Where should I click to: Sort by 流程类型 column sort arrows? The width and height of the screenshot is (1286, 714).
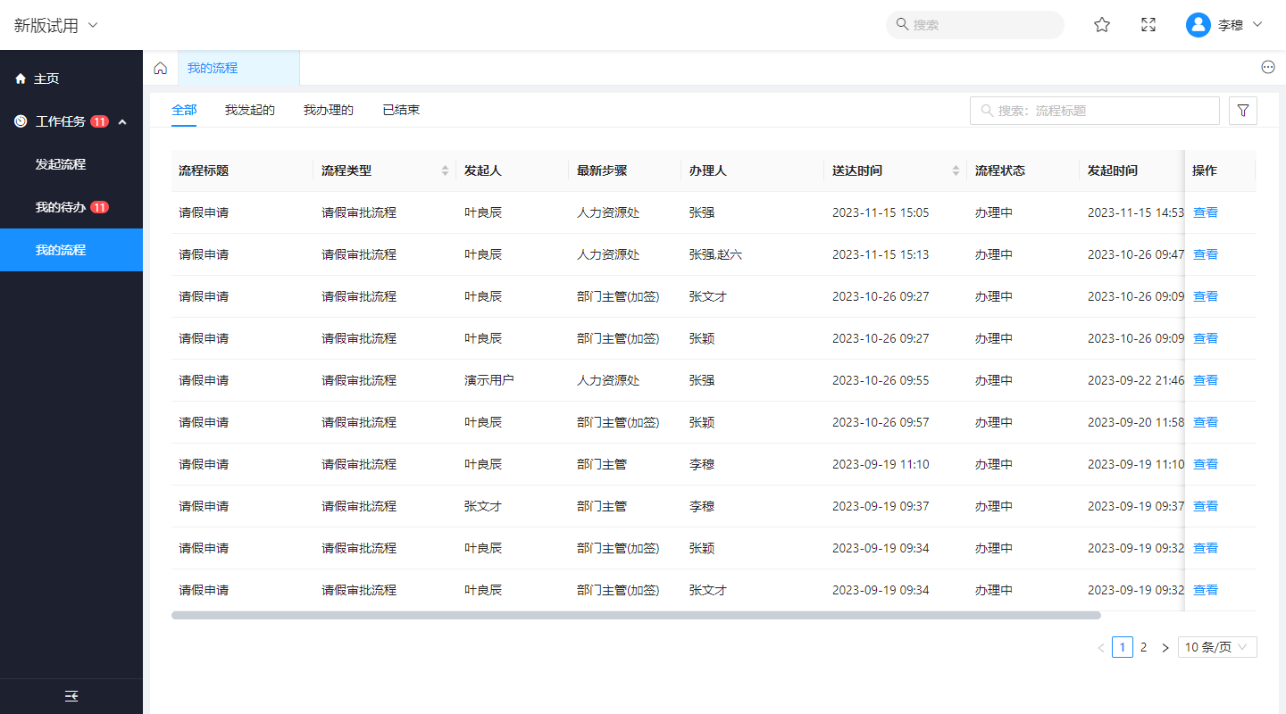click(445, 170)
